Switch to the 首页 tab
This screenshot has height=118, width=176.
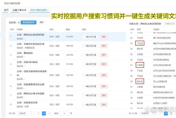coord(6,10)
